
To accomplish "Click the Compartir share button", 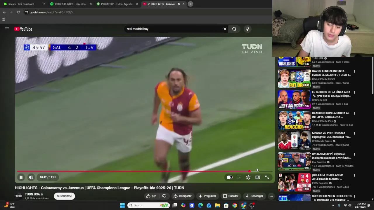I will (x=182, y=196).
